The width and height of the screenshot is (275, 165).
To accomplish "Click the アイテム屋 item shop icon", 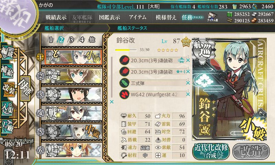I will coord(212,17).
